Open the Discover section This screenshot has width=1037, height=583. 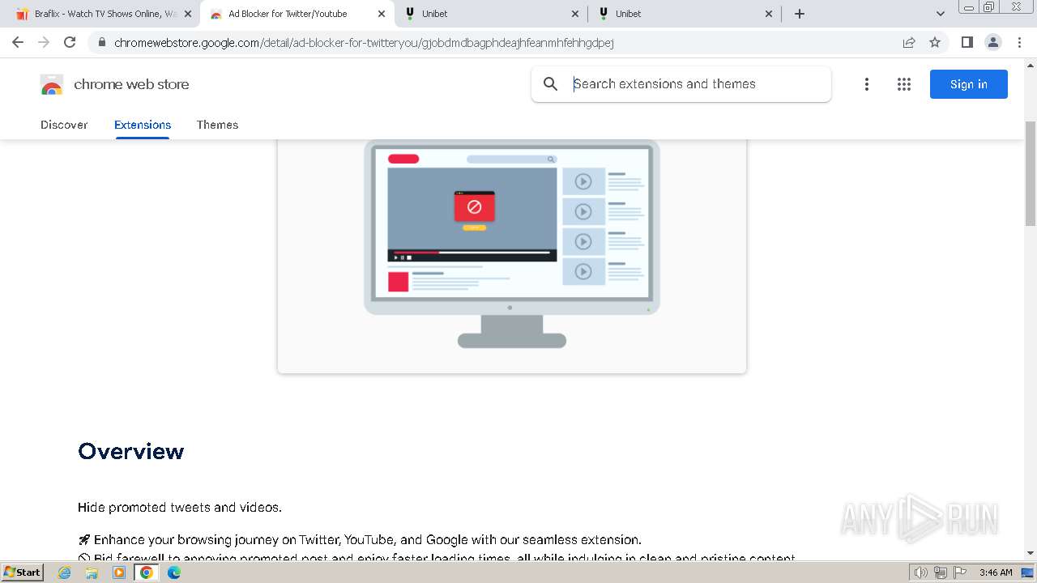[x=64, y=125]
